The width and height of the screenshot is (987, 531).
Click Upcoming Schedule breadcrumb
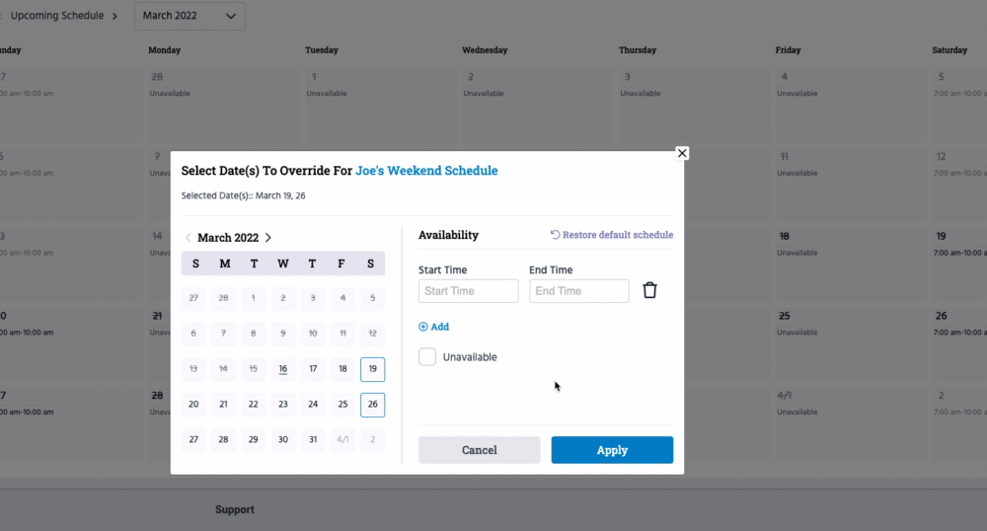[56, 16]
